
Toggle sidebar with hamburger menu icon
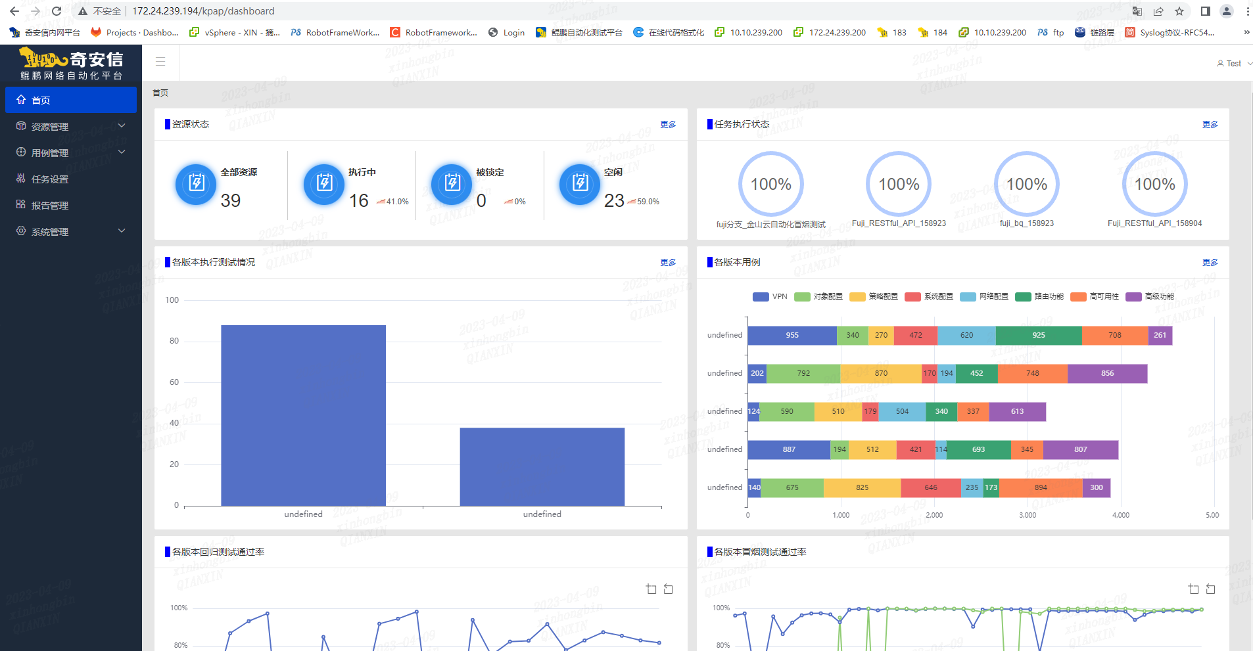tap(160, 62)
